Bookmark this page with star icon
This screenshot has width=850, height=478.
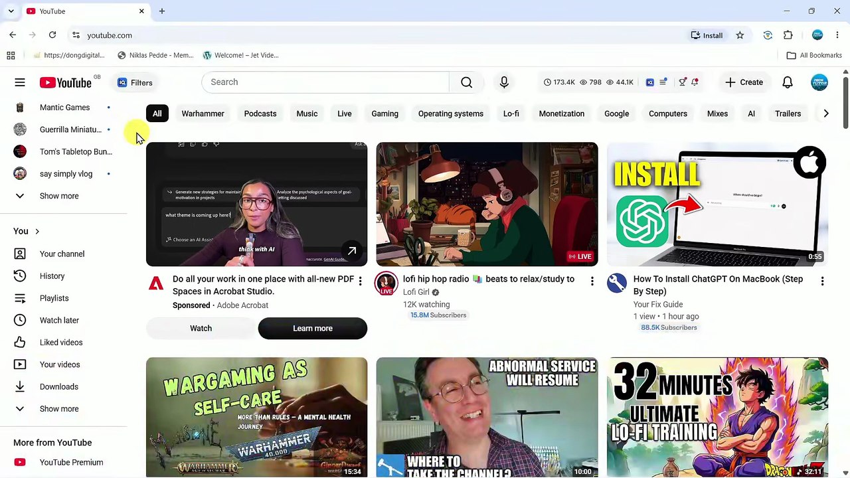[740, 35]
